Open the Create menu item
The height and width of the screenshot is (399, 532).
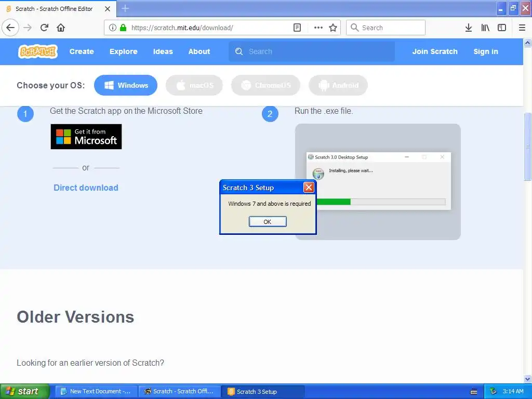[82, 51]
